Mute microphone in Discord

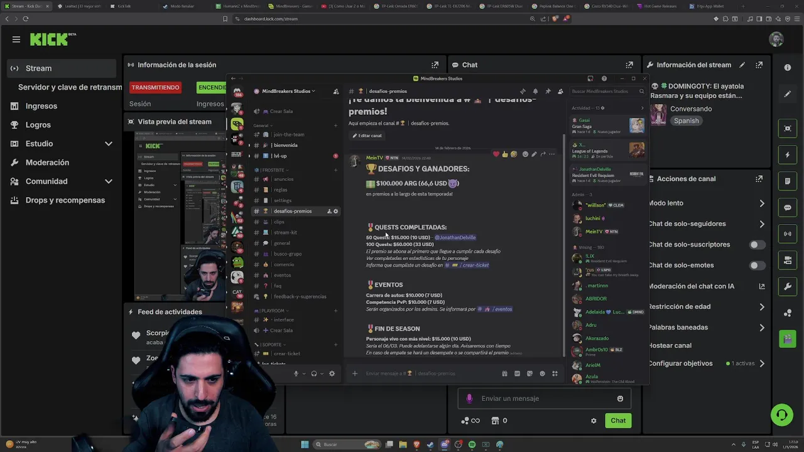pyautogui.click(x=296, y=374)
